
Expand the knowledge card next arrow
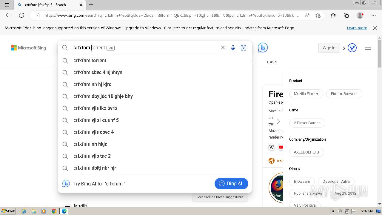pyautogui.click(x=278, y=121)
